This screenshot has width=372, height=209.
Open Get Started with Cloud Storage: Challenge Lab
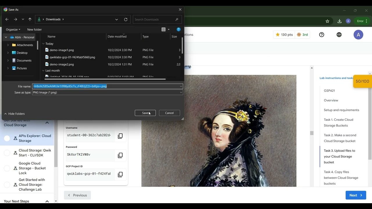[32, 185]
